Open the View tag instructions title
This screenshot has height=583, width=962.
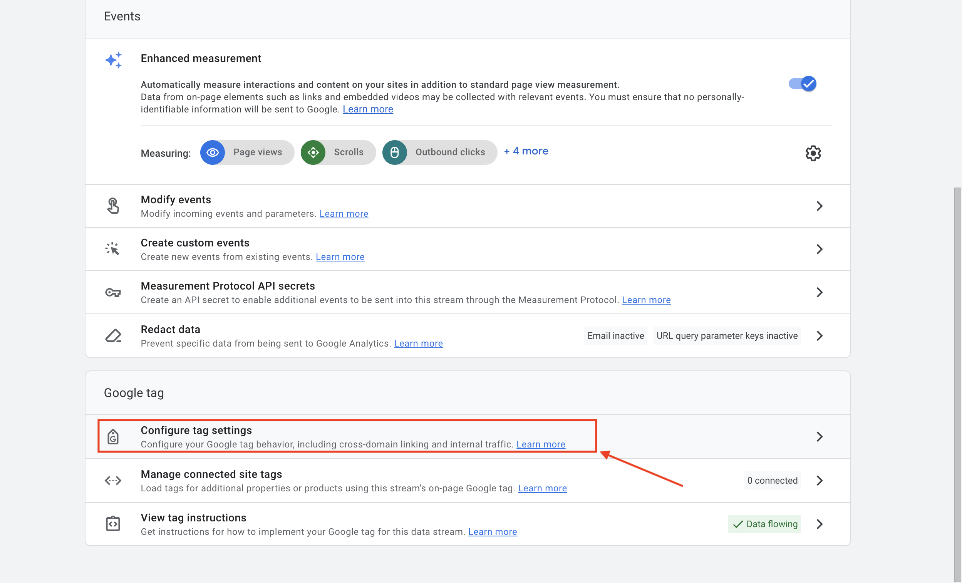pyautogui.click(x=193, y=518)
